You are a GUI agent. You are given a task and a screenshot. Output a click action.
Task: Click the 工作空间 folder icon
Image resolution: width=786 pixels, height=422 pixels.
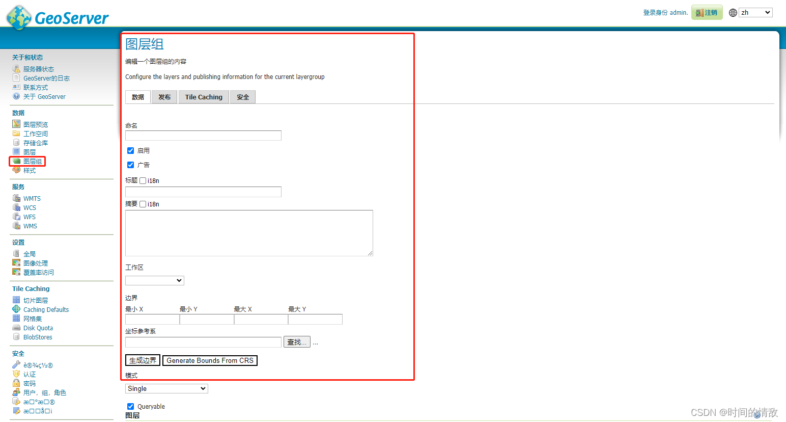[16, 134]
